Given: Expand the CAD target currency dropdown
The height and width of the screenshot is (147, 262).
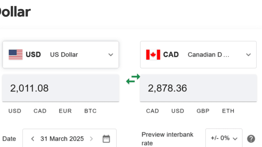Looking at the screenshot, I should pos(248,55).
